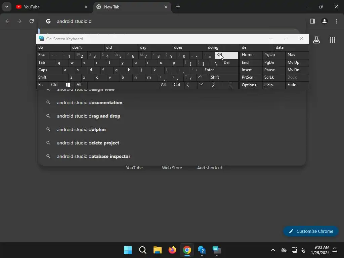Open the notifications bell icon
This screenshot has height=258, width=344.
click(335, 250)
